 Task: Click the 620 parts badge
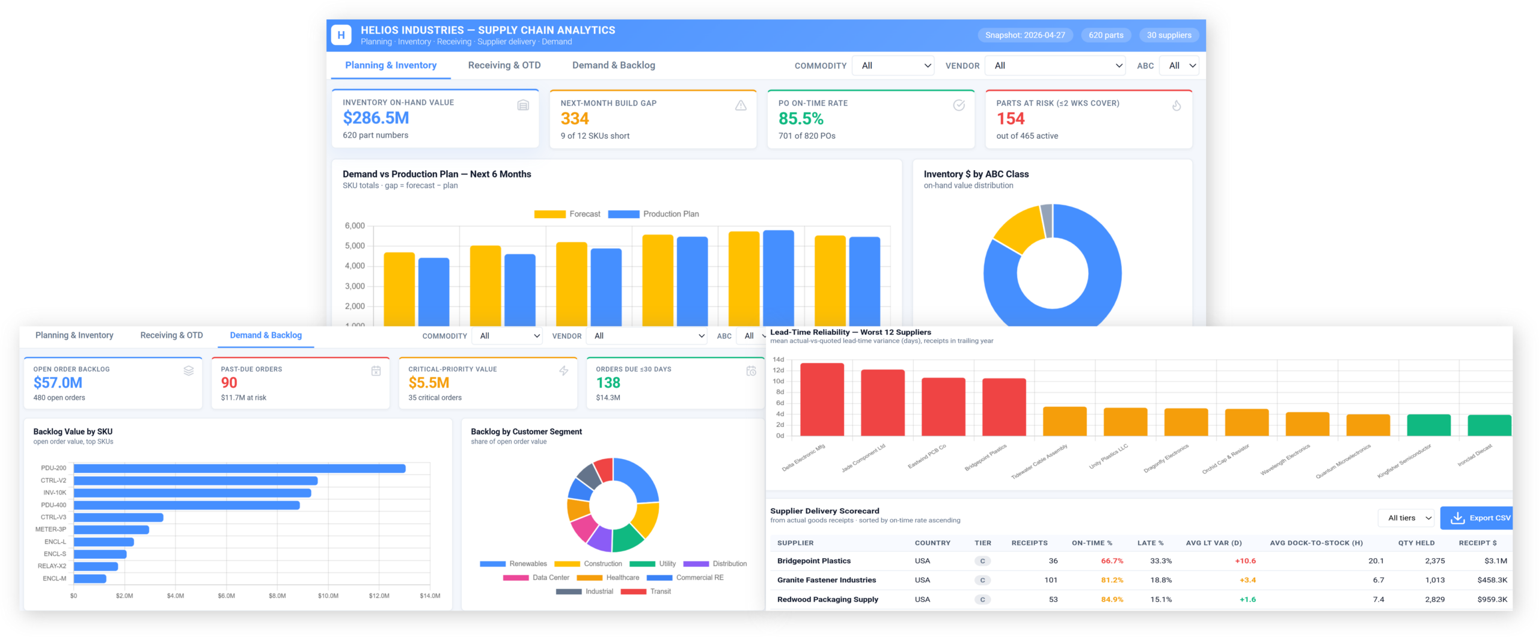(1106, 35)
